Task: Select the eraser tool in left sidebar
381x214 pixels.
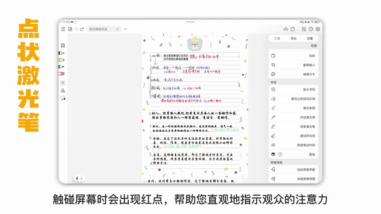Action: [61, 74]
